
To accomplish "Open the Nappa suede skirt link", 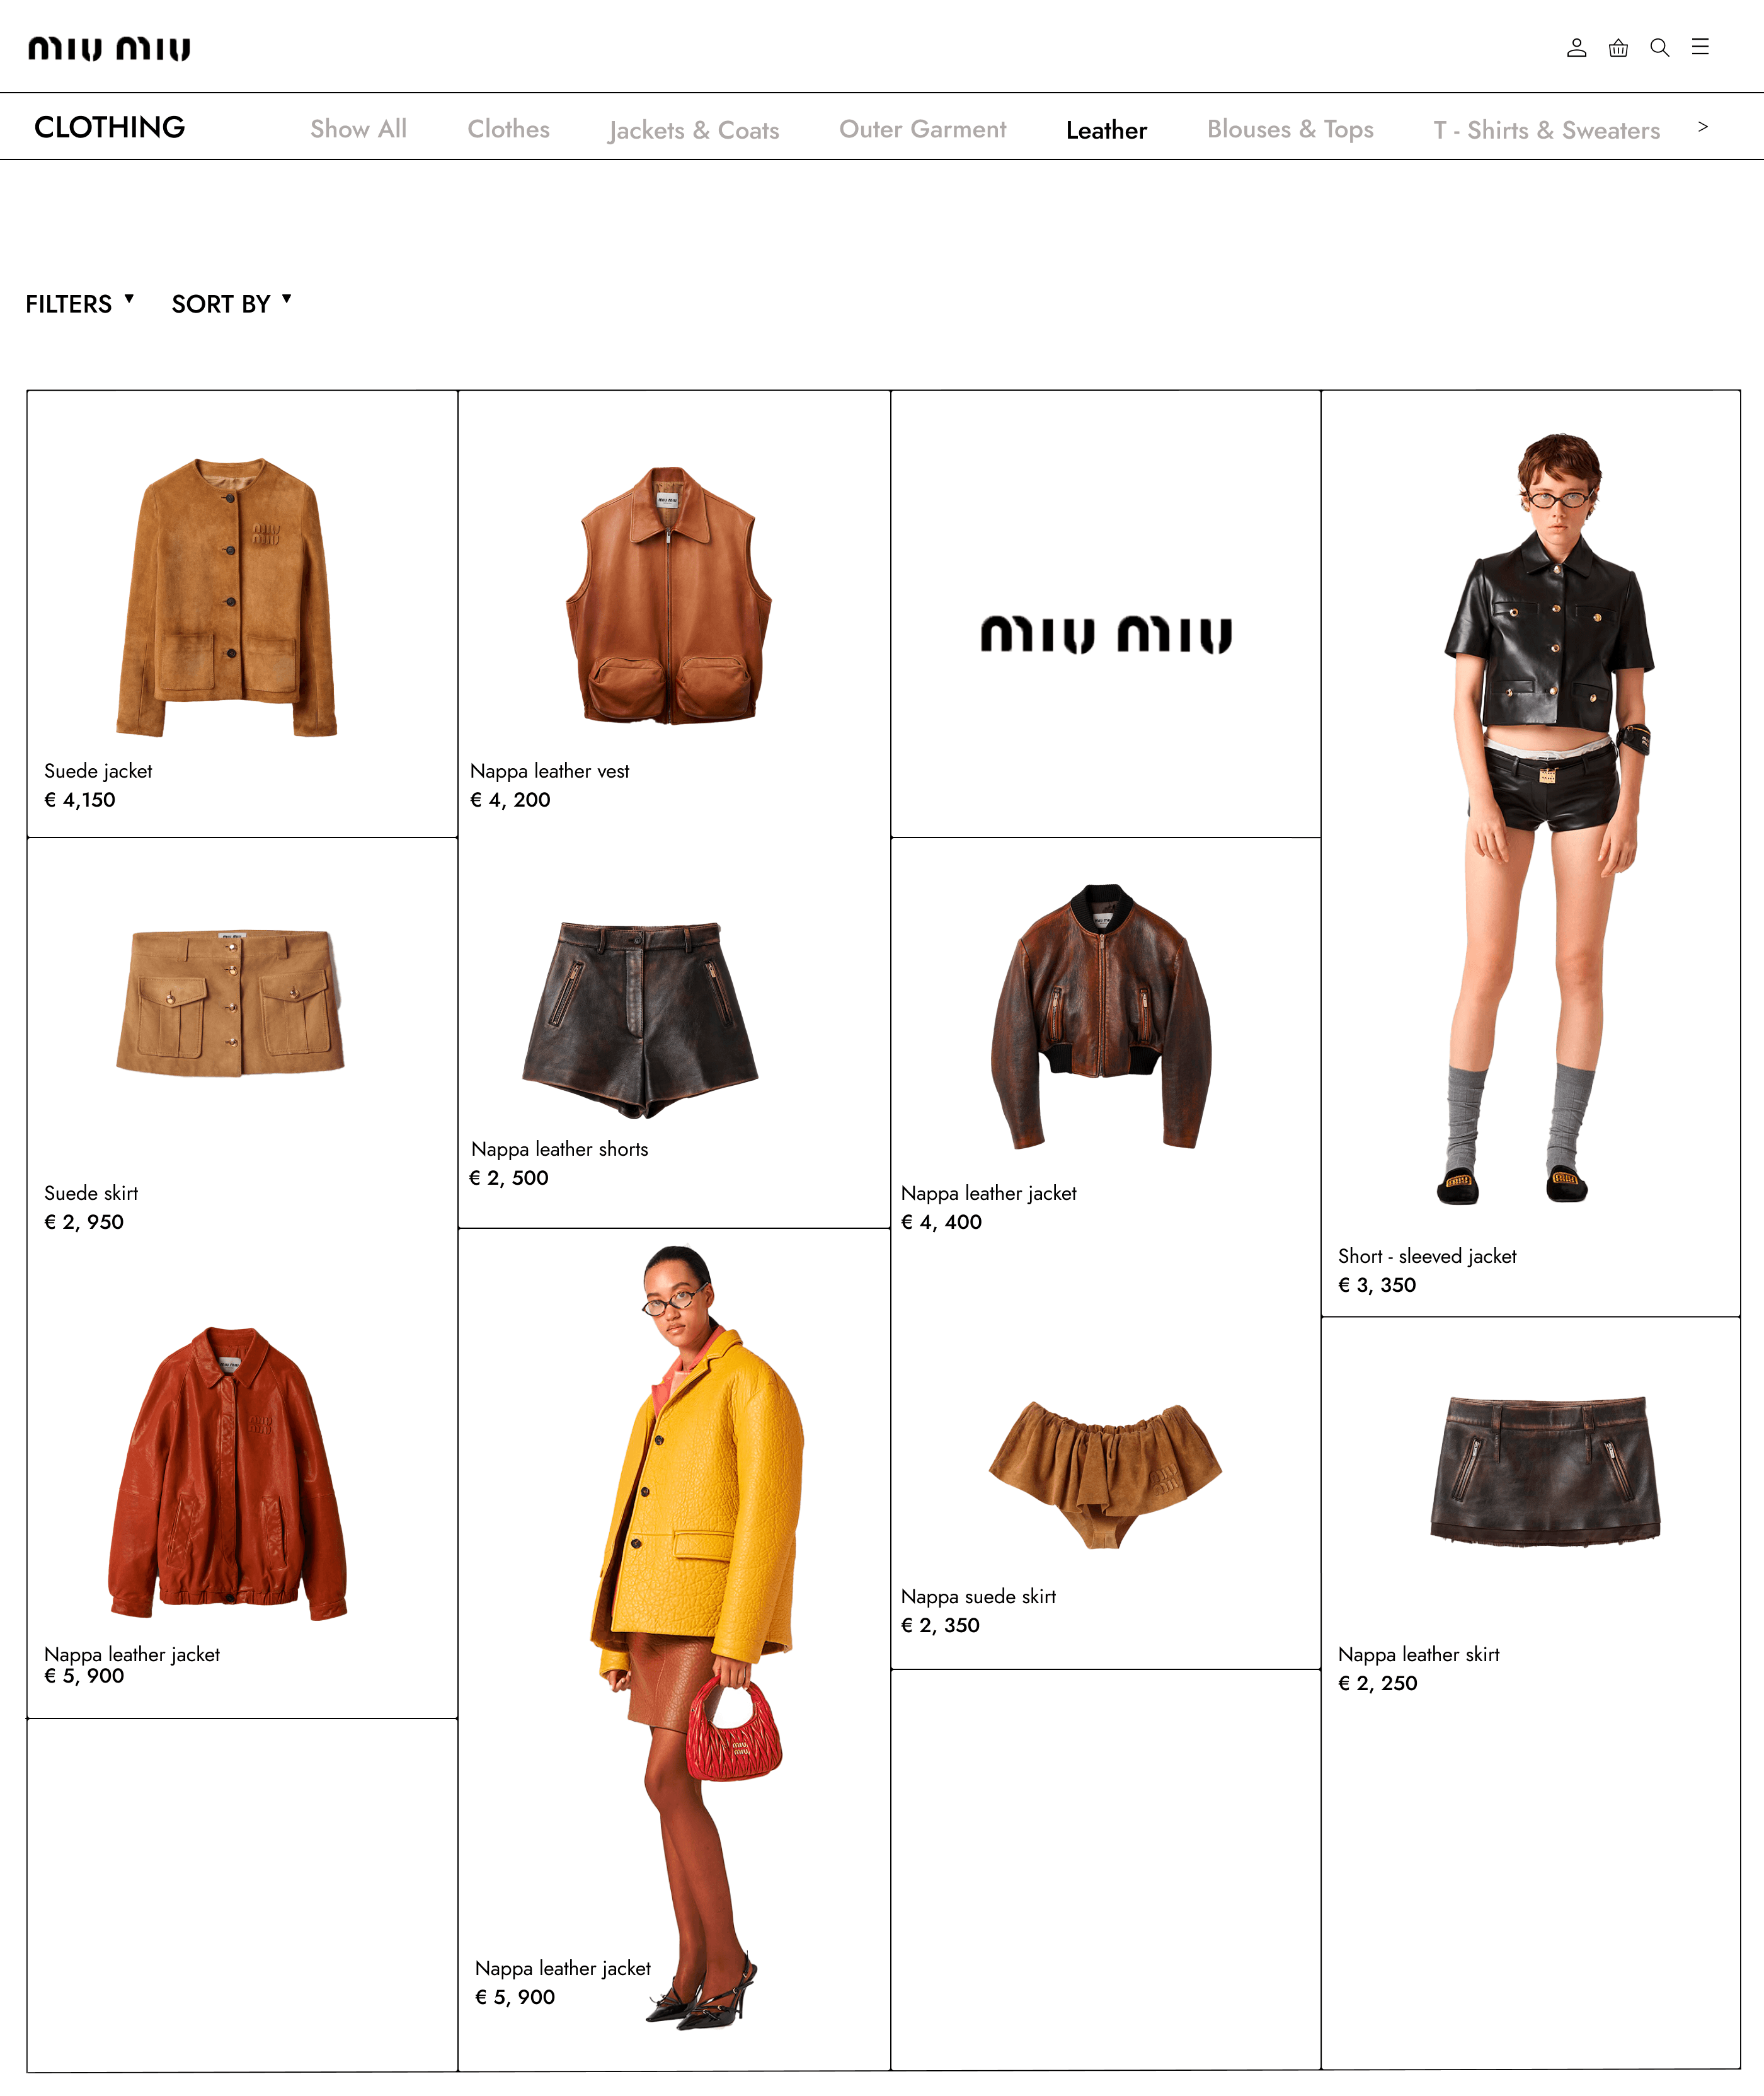I will click(x=978, y=1597).
